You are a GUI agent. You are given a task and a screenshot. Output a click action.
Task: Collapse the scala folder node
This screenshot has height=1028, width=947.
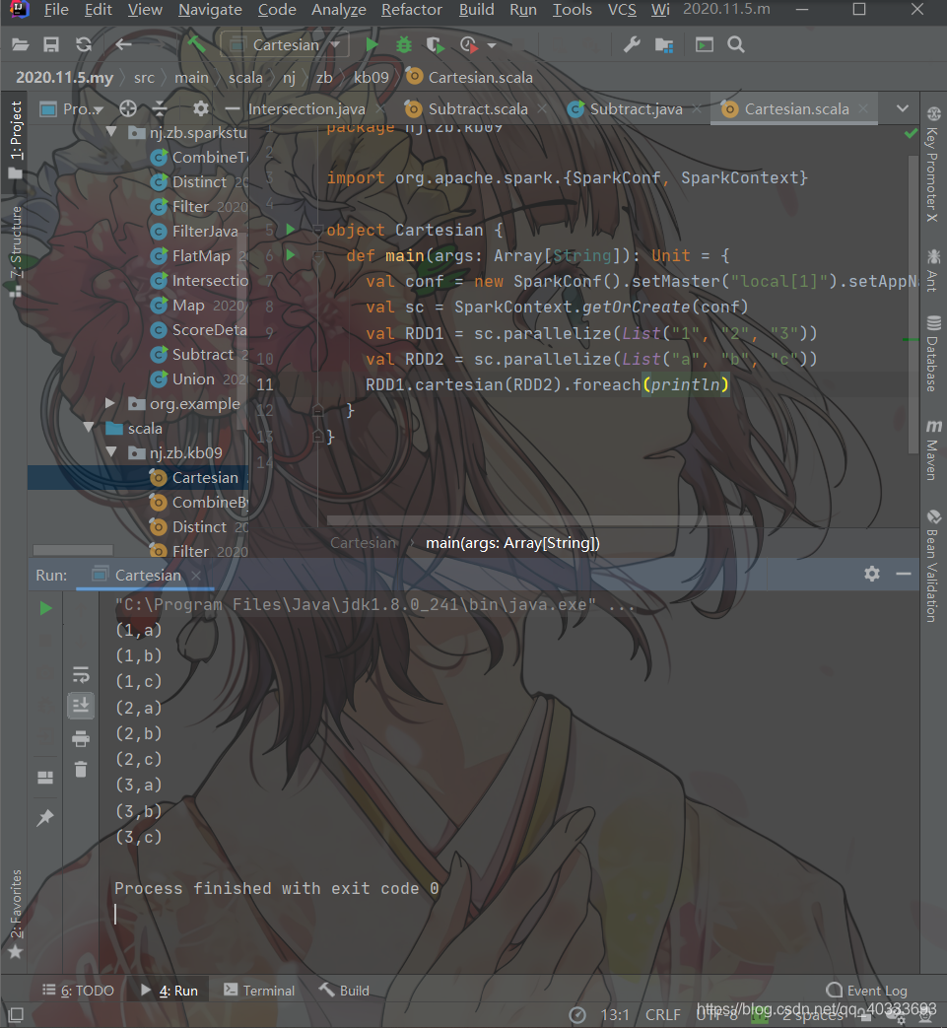pyautogui.click(x=89, y=428)
